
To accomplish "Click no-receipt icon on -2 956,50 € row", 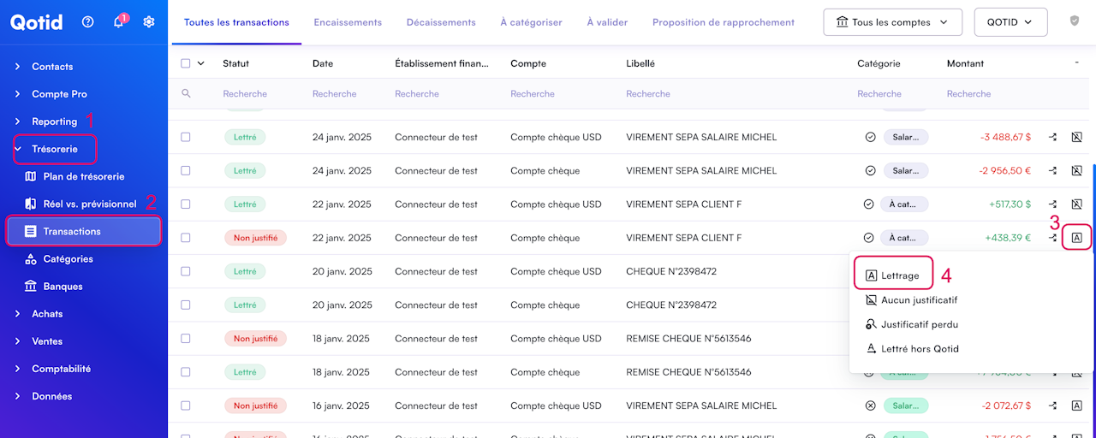I will pos(1076,171).
